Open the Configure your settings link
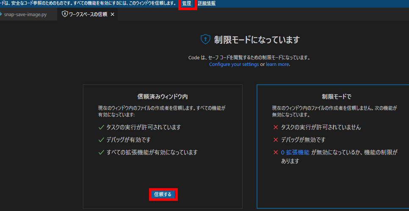 (x=234, y=64)
